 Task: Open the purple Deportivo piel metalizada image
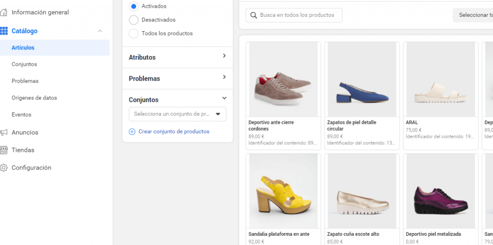441,191
